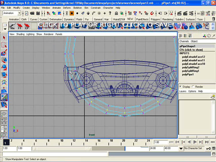Open the Skeleton menu
The height and width of the screenshot is (162, 216).
[x=77, y=8]
